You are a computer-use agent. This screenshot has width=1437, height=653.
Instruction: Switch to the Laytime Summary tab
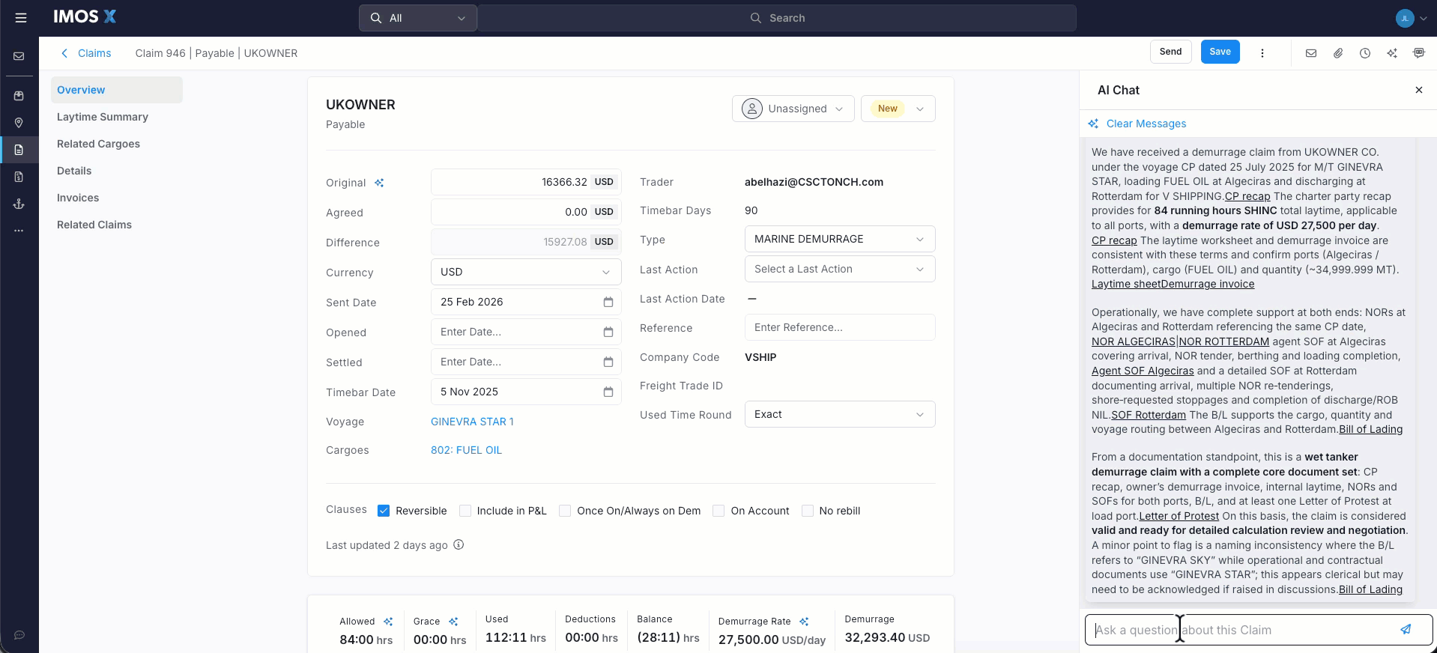click(x=103, y=117)
